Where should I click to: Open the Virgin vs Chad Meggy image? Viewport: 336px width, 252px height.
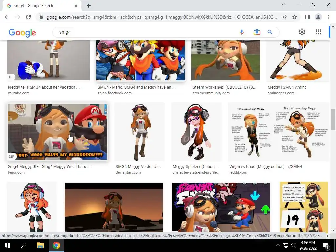tap(278, 132)
